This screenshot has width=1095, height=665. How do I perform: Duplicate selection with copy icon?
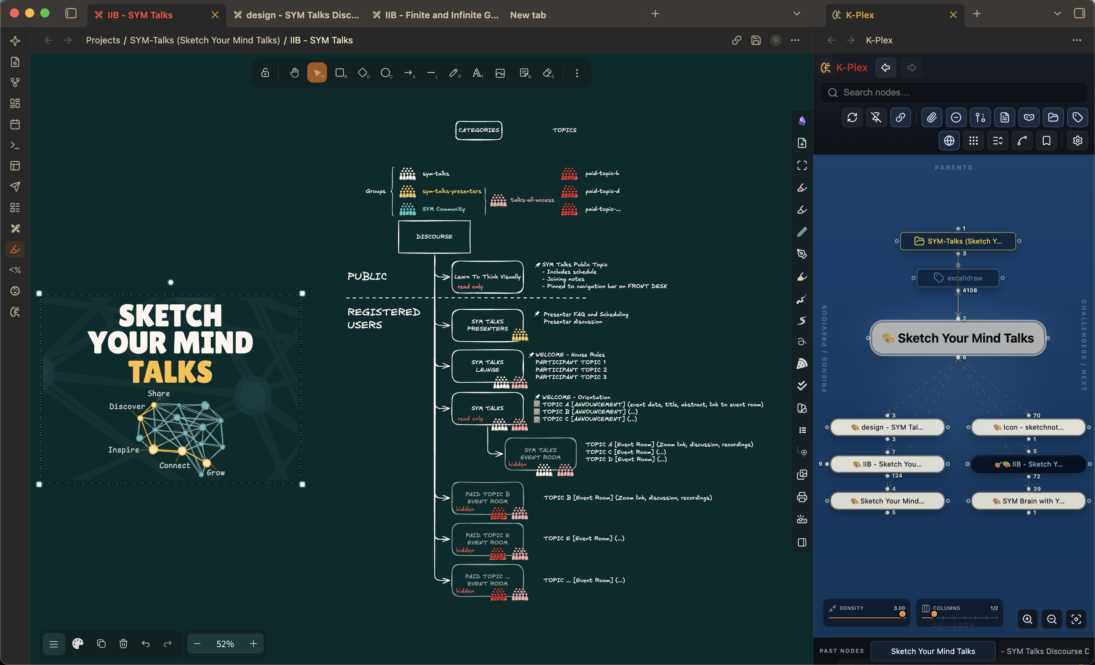pyautogui.click(x=101, y=644)
